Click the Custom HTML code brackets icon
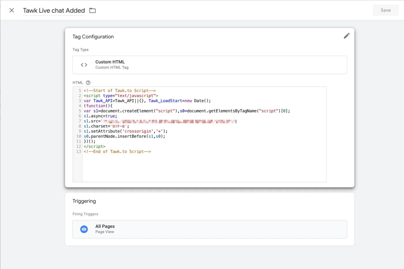 [x=84, y=65]
